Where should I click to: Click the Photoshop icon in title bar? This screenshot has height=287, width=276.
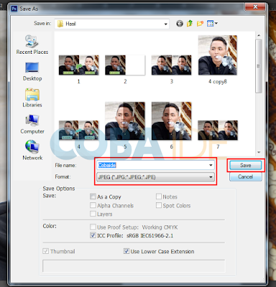point(14,9)
